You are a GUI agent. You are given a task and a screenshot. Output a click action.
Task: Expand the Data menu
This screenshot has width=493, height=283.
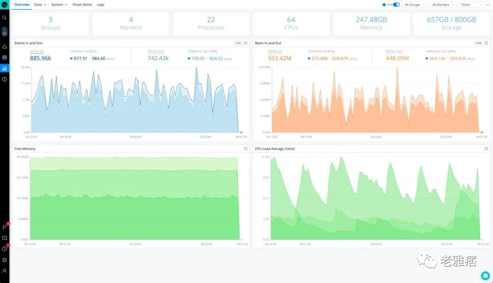40,5
